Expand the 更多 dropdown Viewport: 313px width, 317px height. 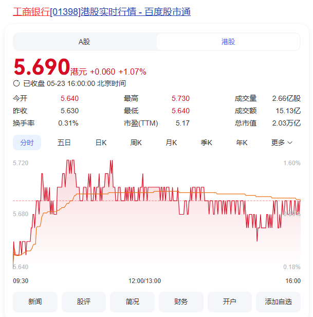(282, 143)
